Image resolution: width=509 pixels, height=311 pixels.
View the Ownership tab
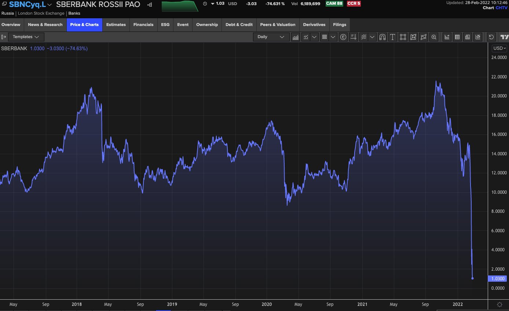207,25
